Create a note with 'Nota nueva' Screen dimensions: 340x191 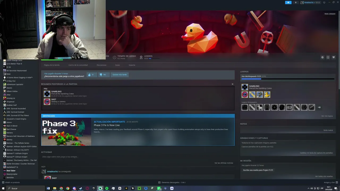328,130
